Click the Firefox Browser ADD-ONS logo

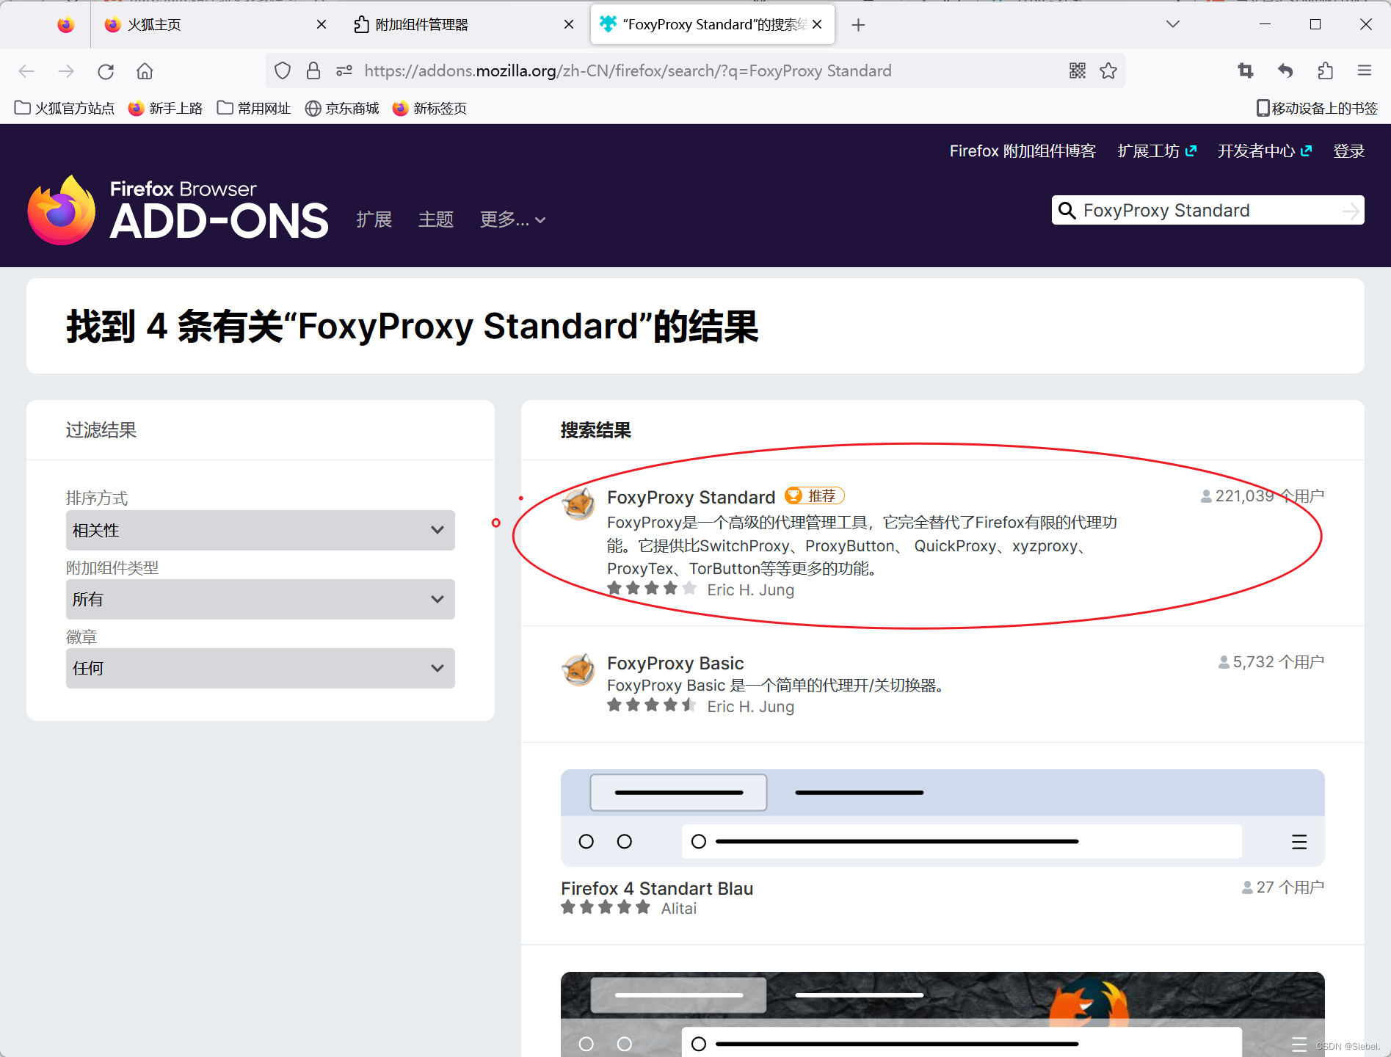click(178, 211)
